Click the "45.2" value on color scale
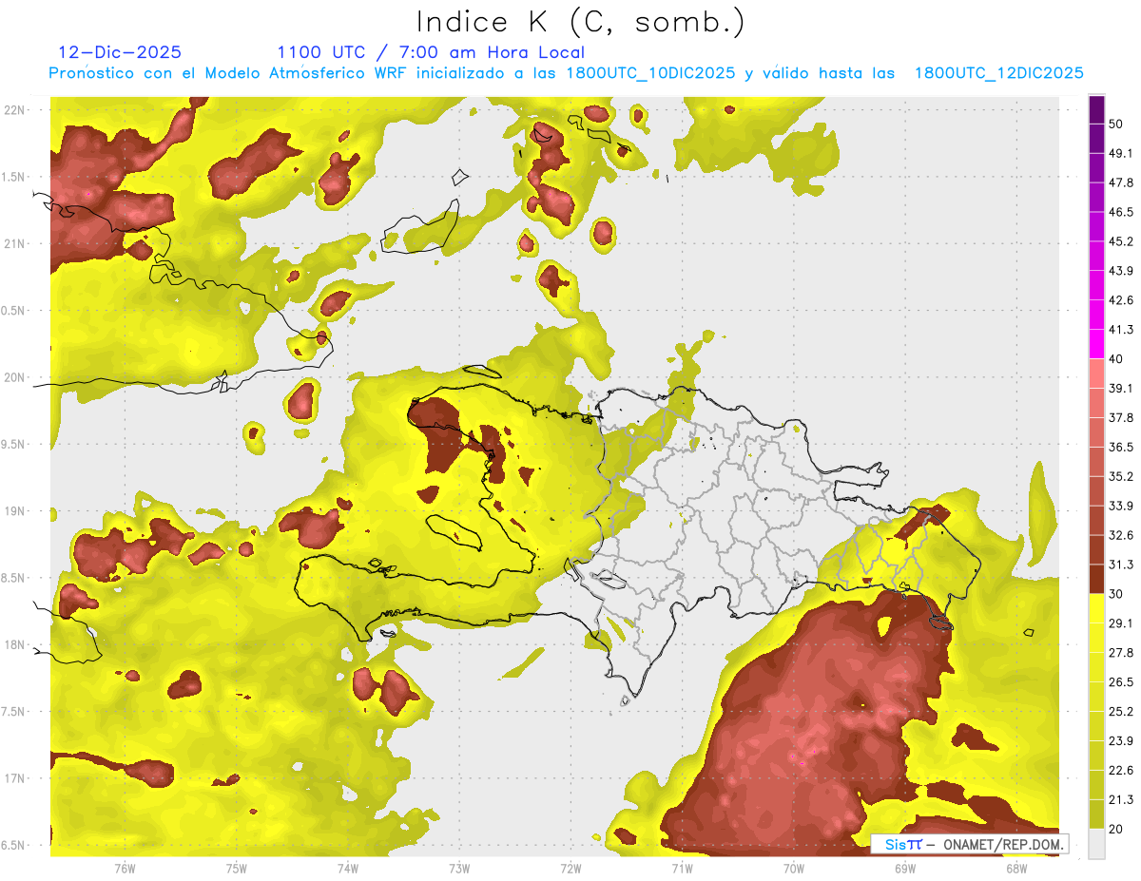1141x881 pixels. coord(1121,241)
